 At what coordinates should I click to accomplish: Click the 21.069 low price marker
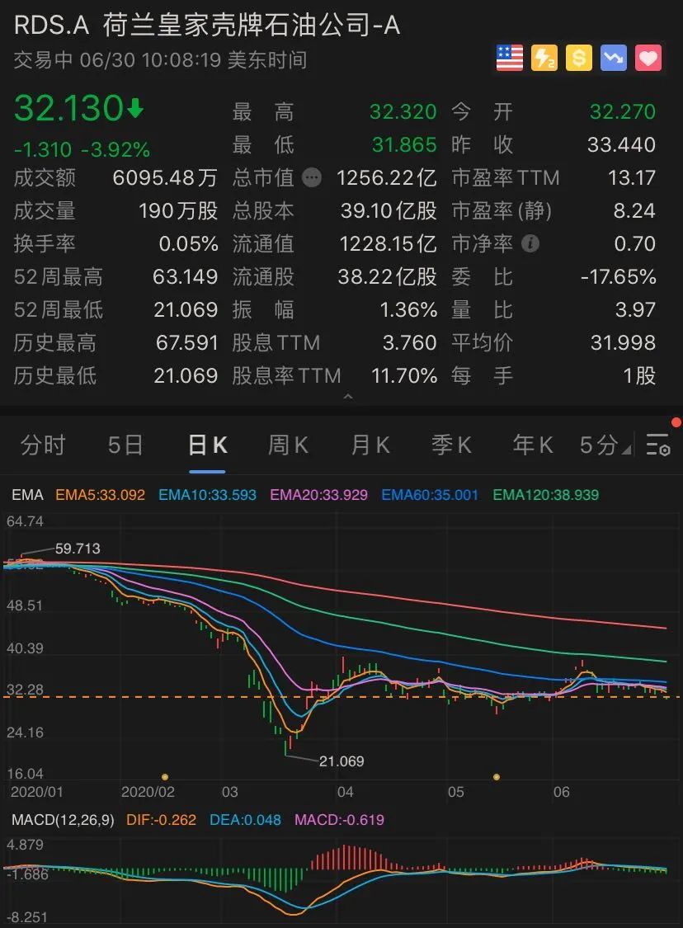[x=341, y=761]
